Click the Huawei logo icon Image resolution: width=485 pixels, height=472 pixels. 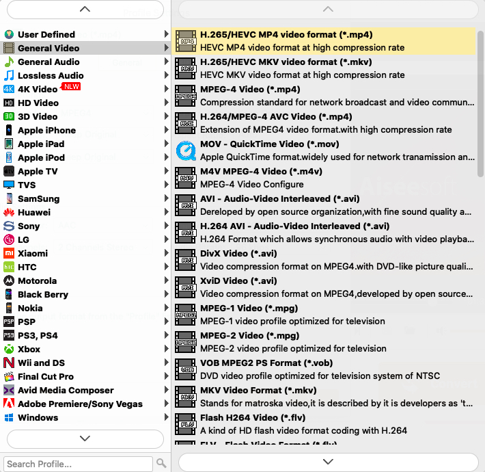[9, 212]
